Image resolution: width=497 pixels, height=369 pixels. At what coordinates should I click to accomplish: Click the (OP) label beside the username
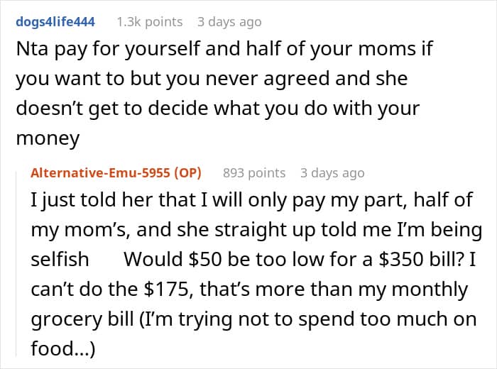click(x=187, y=173)
